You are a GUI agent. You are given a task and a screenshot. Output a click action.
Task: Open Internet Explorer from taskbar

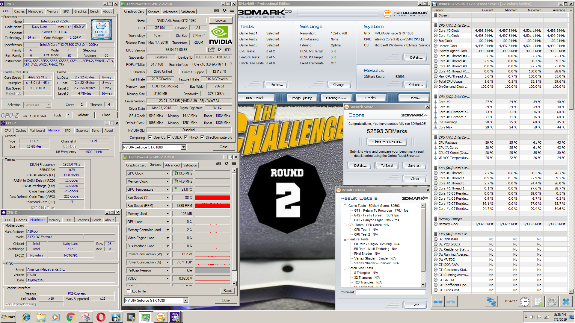[x=26, y=317]
